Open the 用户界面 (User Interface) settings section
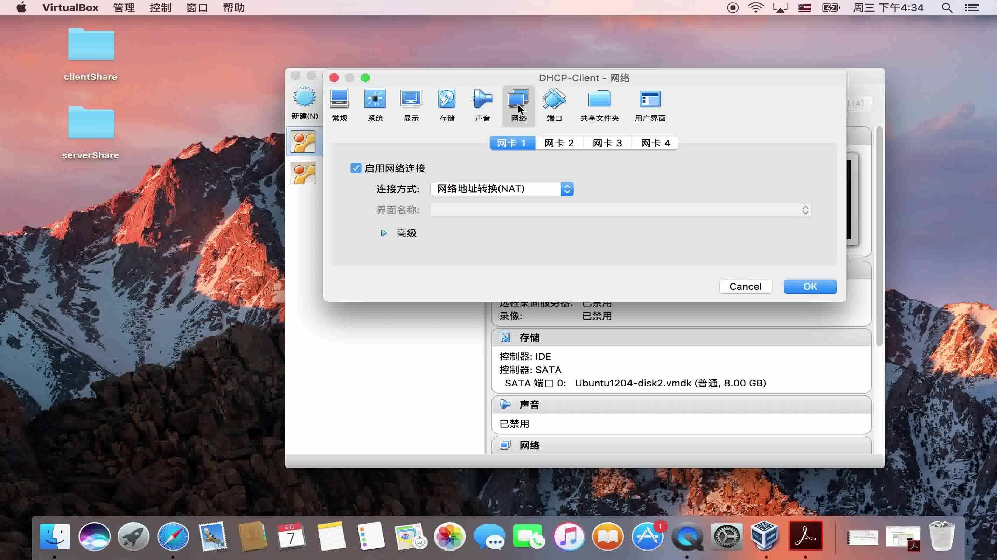Viewport: 997px width, 560px height. pyautogui.click(x=650, y=105)
